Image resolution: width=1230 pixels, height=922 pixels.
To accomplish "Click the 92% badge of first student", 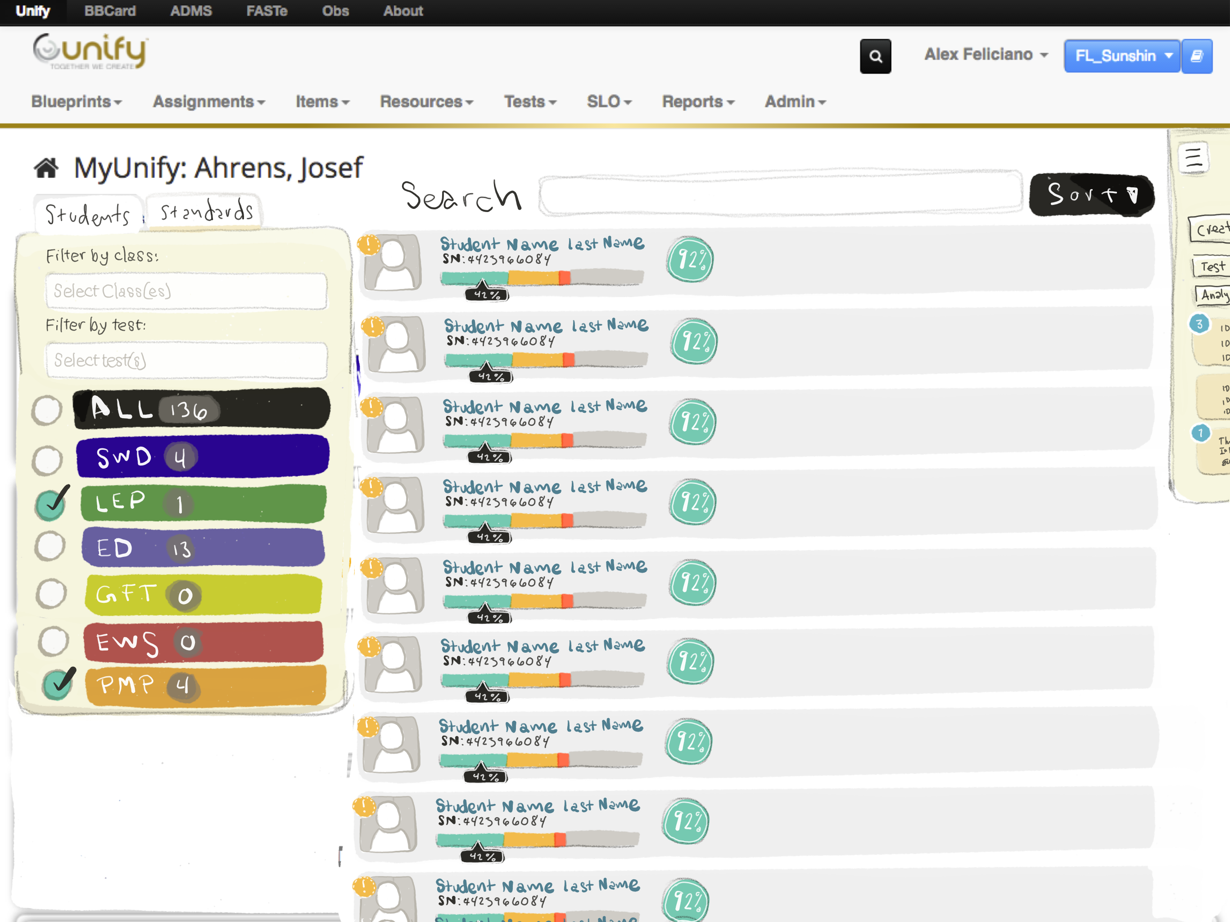I will tap(690, 260).
